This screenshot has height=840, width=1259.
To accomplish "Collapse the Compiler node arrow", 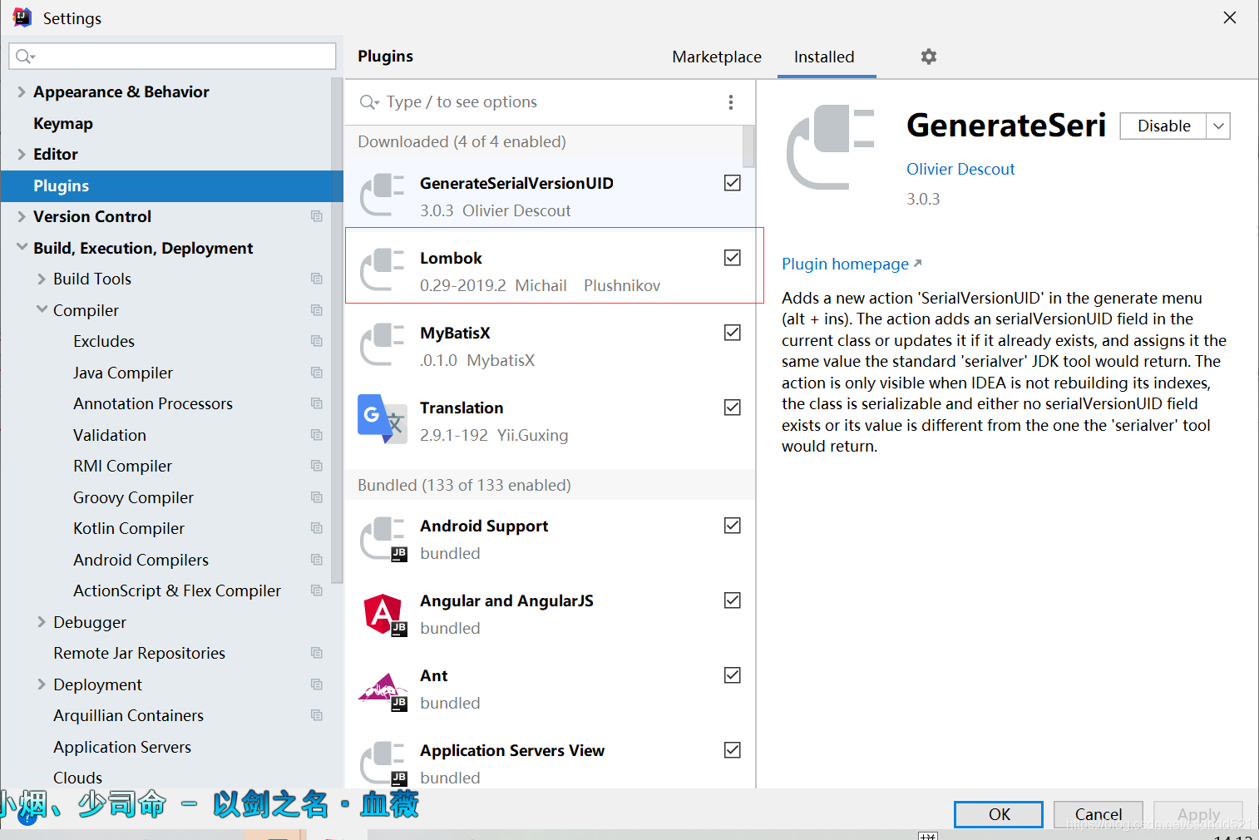I will coord(42,309).
